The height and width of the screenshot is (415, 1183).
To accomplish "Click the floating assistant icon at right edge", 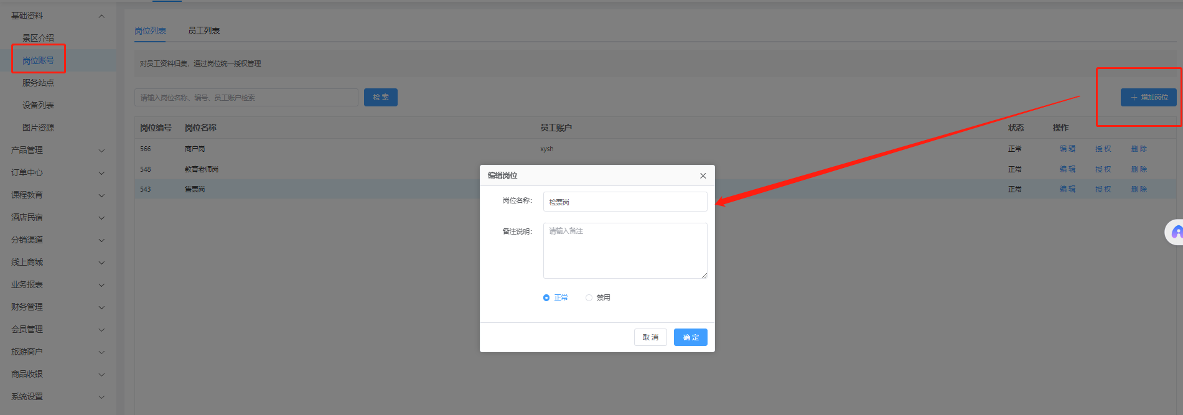I will 1175,233.
